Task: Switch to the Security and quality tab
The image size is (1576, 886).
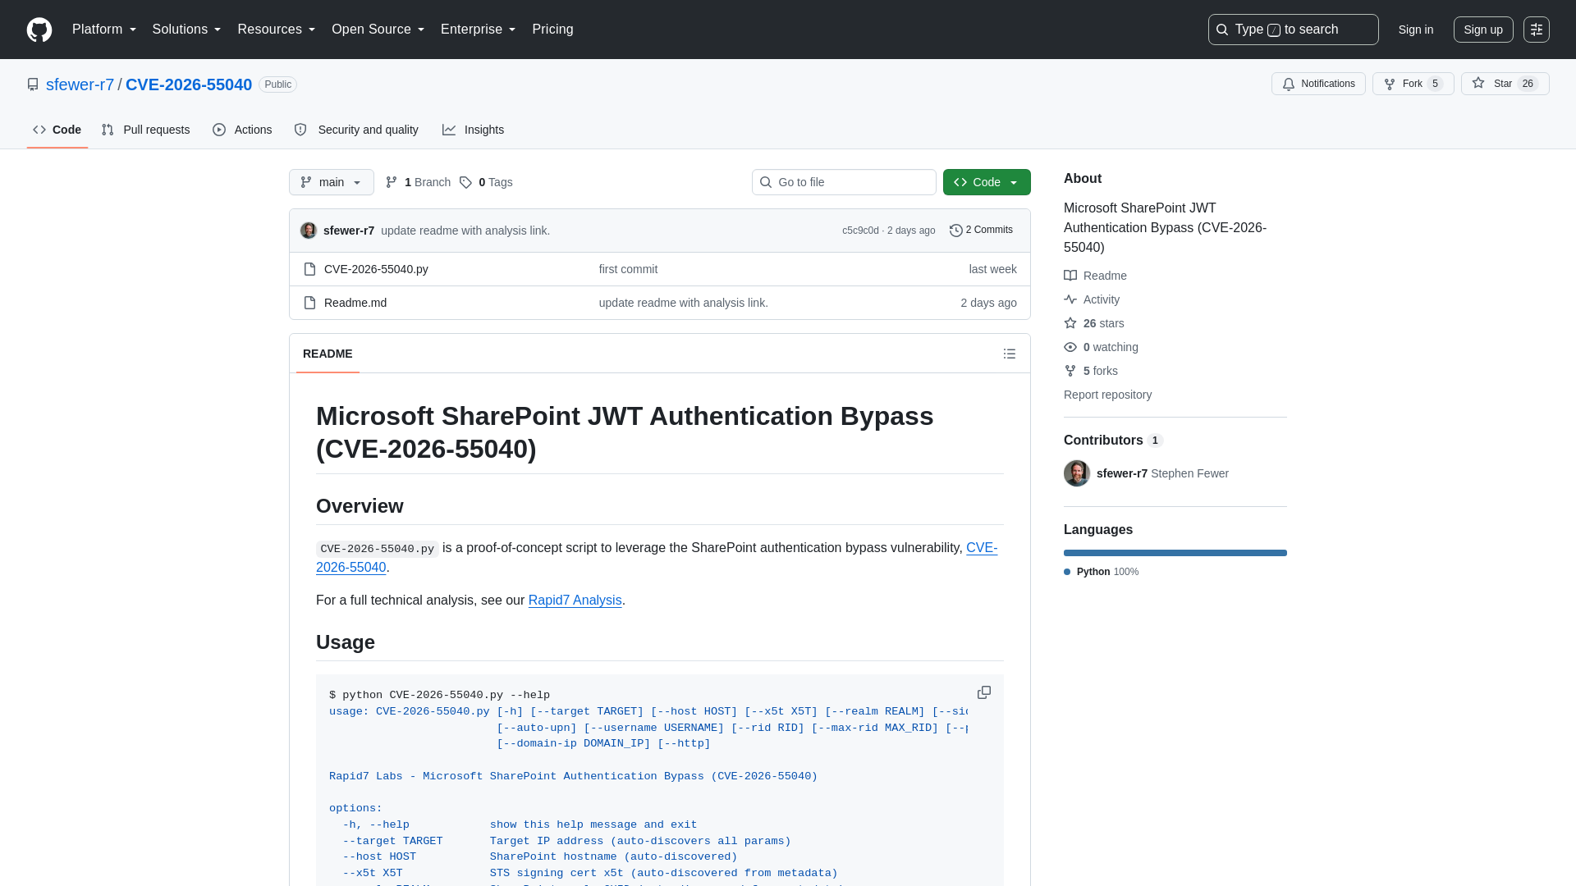Action: 356,130
